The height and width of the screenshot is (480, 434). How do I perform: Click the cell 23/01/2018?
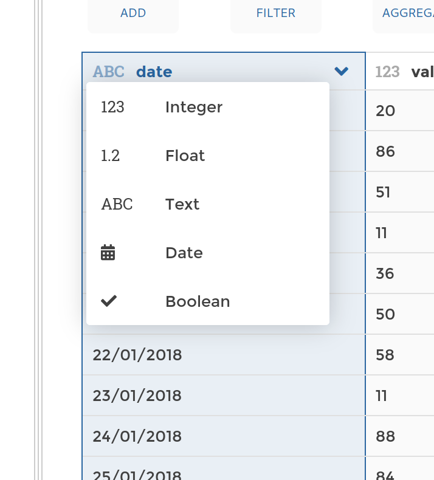[x=224, y=396]
